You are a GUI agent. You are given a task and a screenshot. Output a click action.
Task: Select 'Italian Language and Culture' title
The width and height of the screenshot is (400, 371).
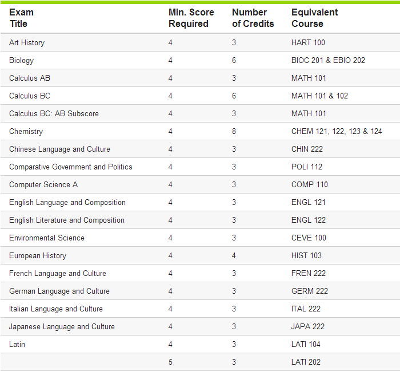[x=56, y=309]
